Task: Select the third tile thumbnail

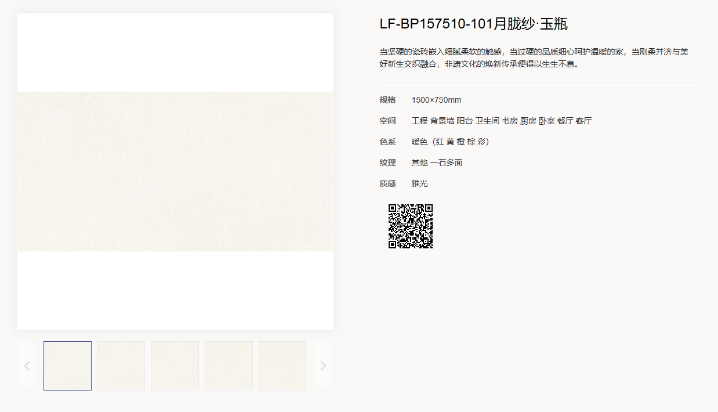Action: (175, 366)
